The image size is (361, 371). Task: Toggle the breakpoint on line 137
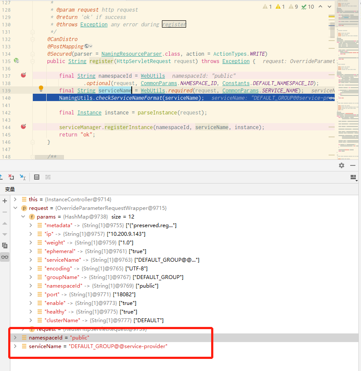point(23,75)
